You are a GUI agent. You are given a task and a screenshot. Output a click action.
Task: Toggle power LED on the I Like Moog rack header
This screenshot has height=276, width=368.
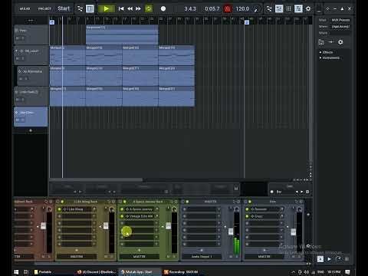62,202
